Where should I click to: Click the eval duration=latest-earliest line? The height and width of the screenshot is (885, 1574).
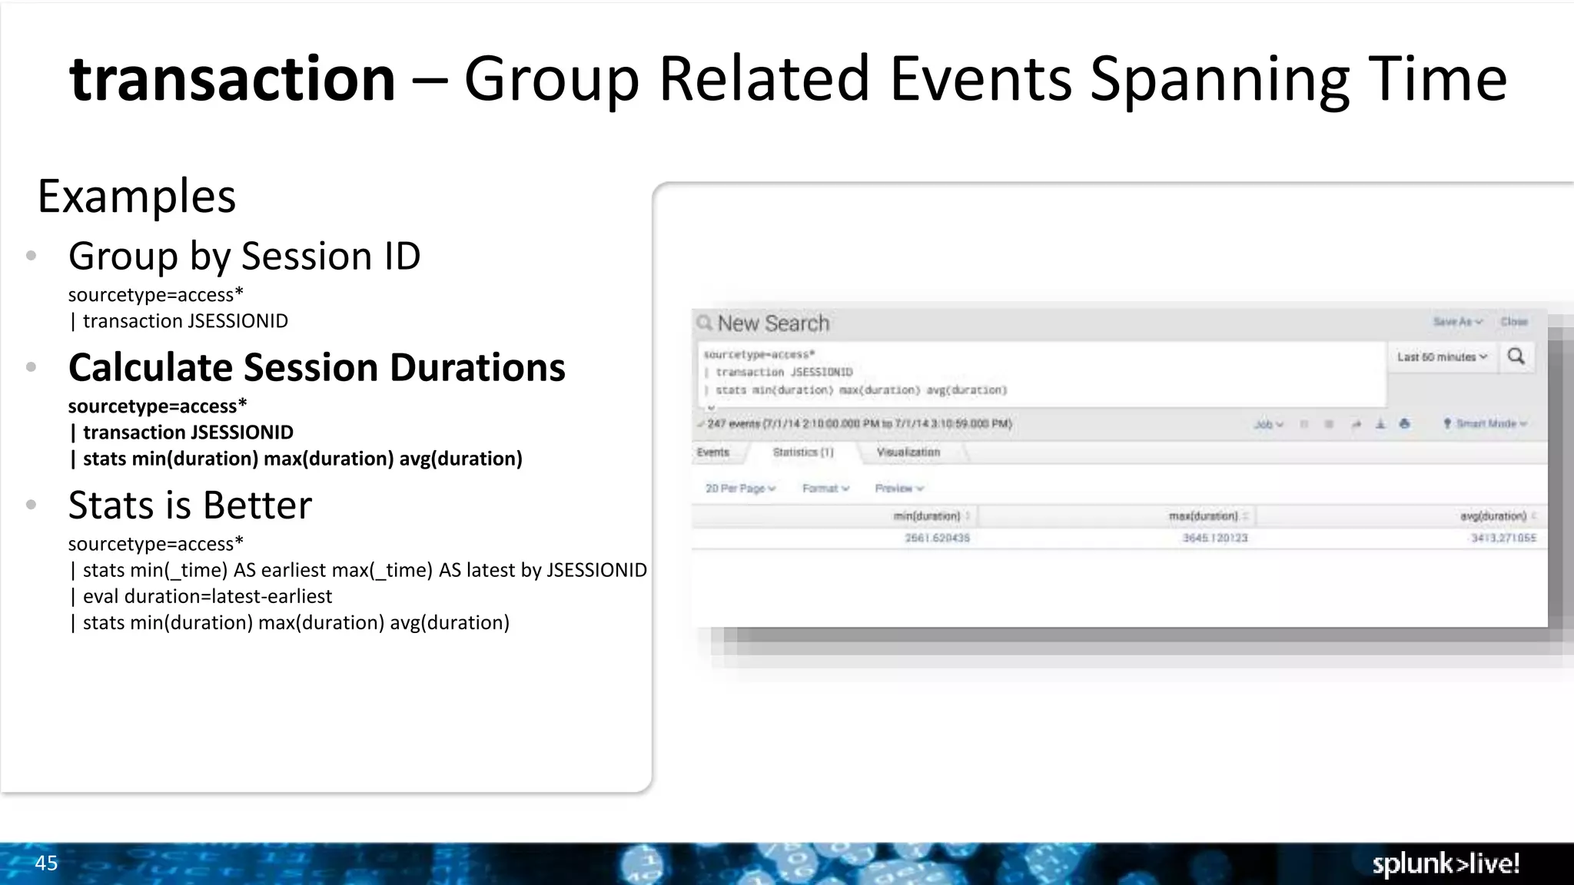(x=201, y=596)
